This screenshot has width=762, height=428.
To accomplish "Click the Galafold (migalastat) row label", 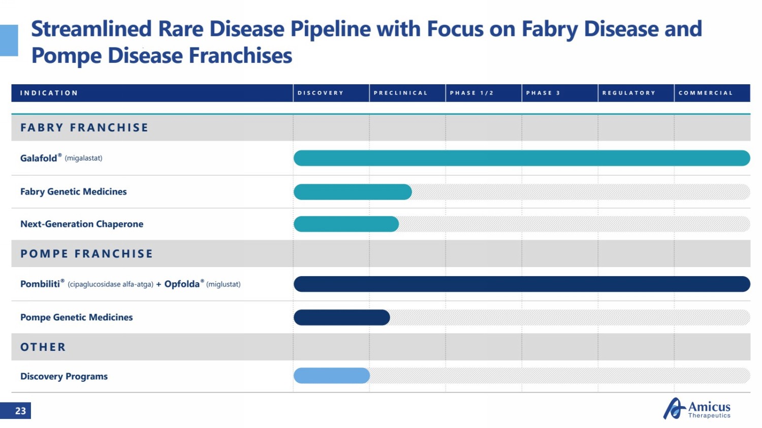I will [x=61, y=158].
